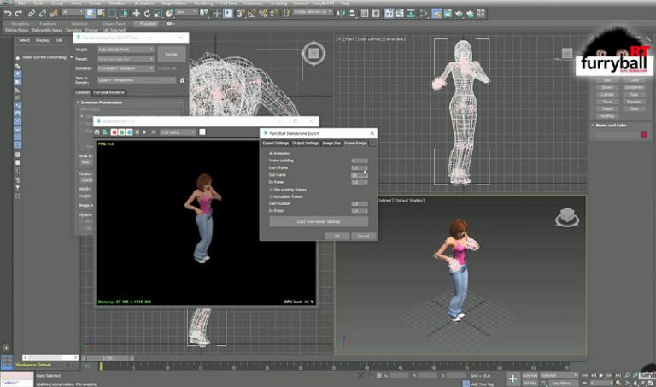The image size is (656, 387).
Task: Click the Undo arrow in main toolbar
Action: [8, 14]
